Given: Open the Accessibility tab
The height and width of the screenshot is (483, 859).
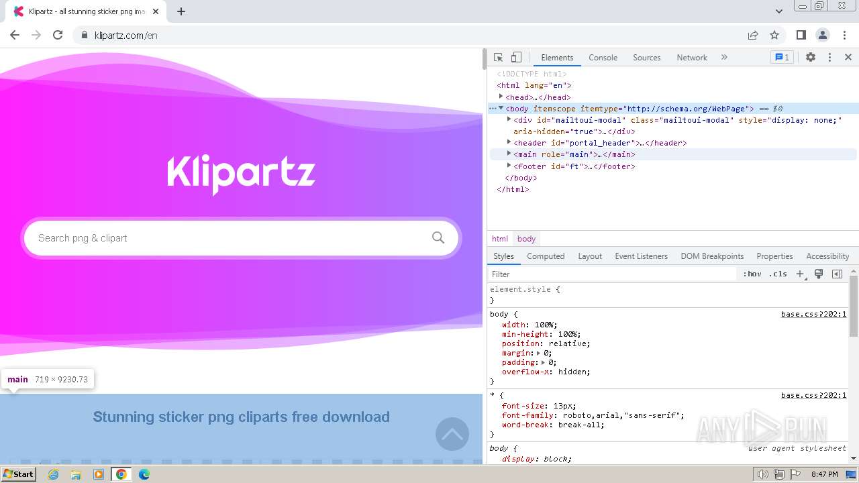Looking at the screenshot, I should 827,256.
